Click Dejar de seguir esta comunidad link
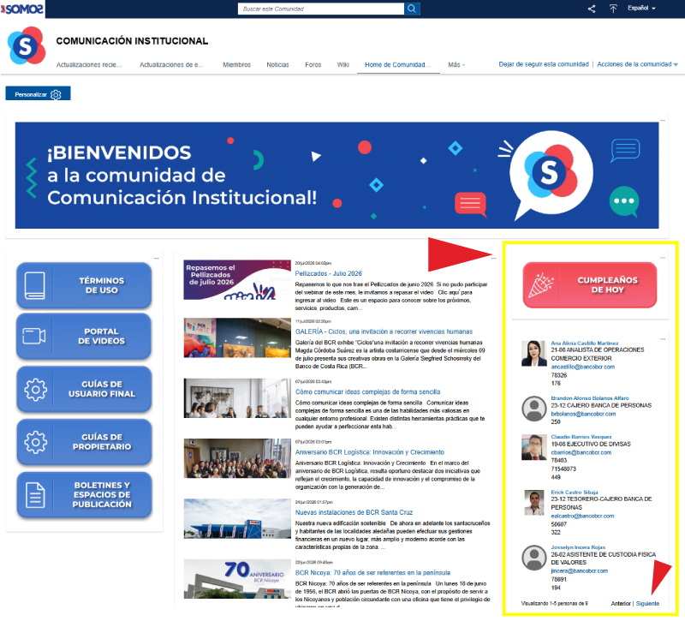Viewport: 685px width, 627px height. click(544, 64)
